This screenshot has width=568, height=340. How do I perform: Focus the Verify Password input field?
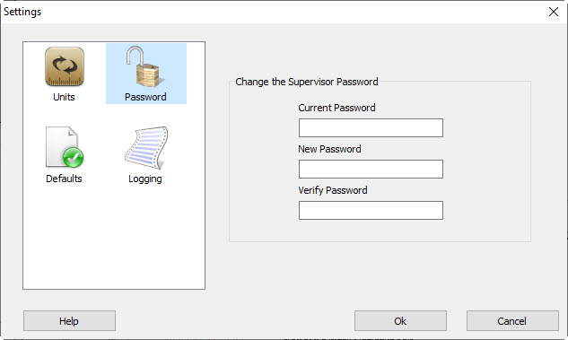(x=371, y=211)
